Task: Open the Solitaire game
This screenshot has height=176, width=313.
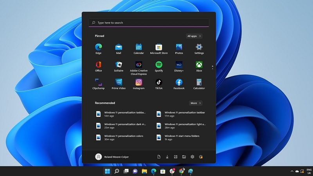Action: click(119, 66)
